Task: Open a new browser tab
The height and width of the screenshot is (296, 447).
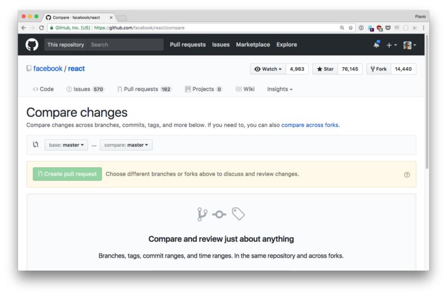Action: (122, 18)
